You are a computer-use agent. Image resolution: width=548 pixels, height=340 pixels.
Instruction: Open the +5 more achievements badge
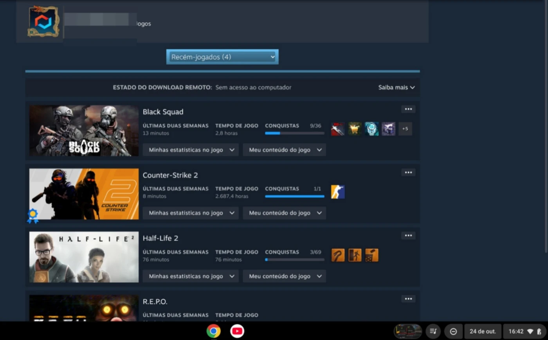point(405,129)
